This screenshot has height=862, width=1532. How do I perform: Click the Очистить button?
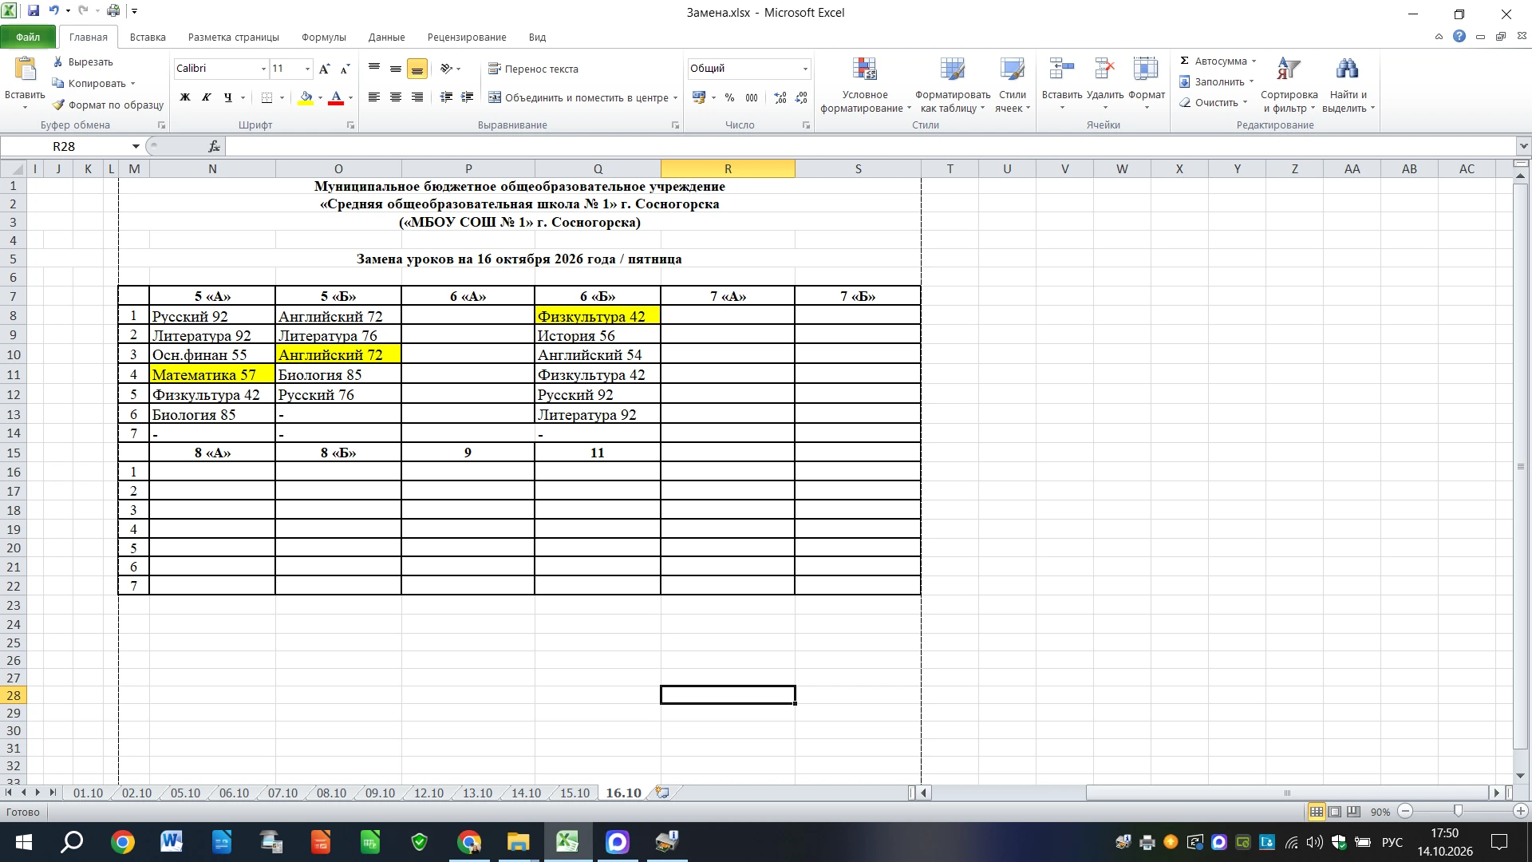(x=1213, y=102)
